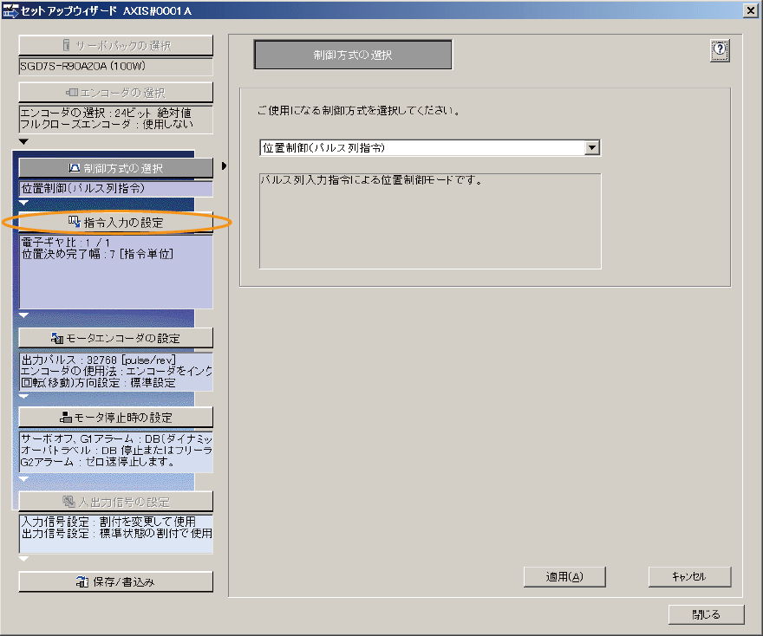Open the モータ停止時の設定 step
The image size is (763, 636).
pos(115,418)
